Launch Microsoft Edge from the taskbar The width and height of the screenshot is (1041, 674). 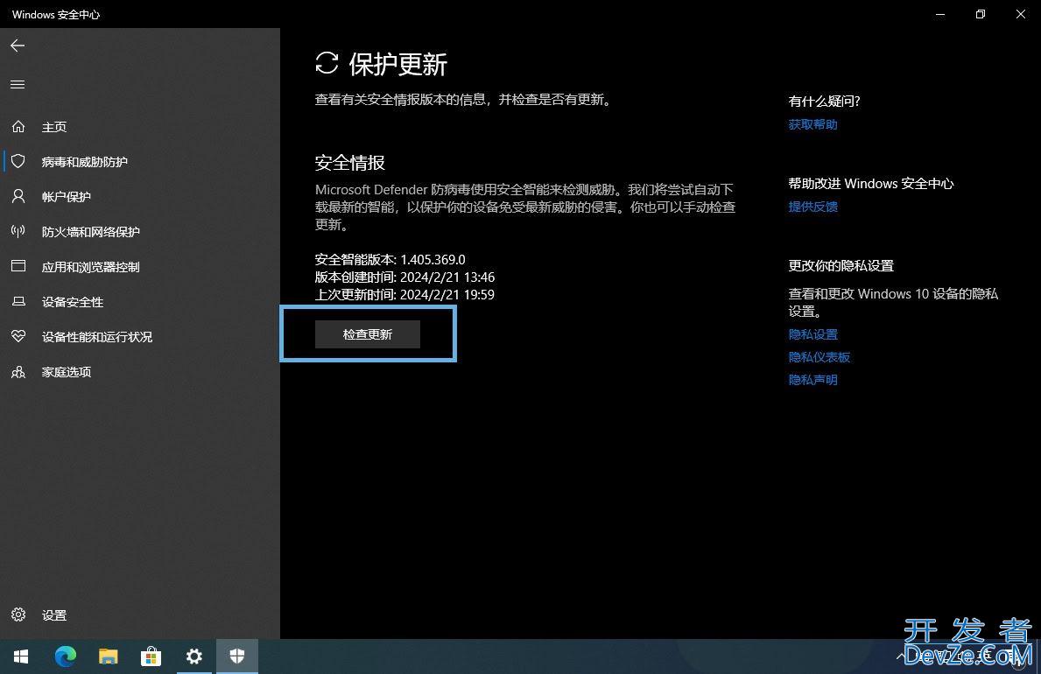coord(65,656)
